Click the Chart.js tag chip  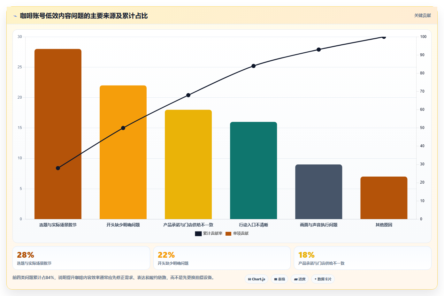[x=256, y=279]
